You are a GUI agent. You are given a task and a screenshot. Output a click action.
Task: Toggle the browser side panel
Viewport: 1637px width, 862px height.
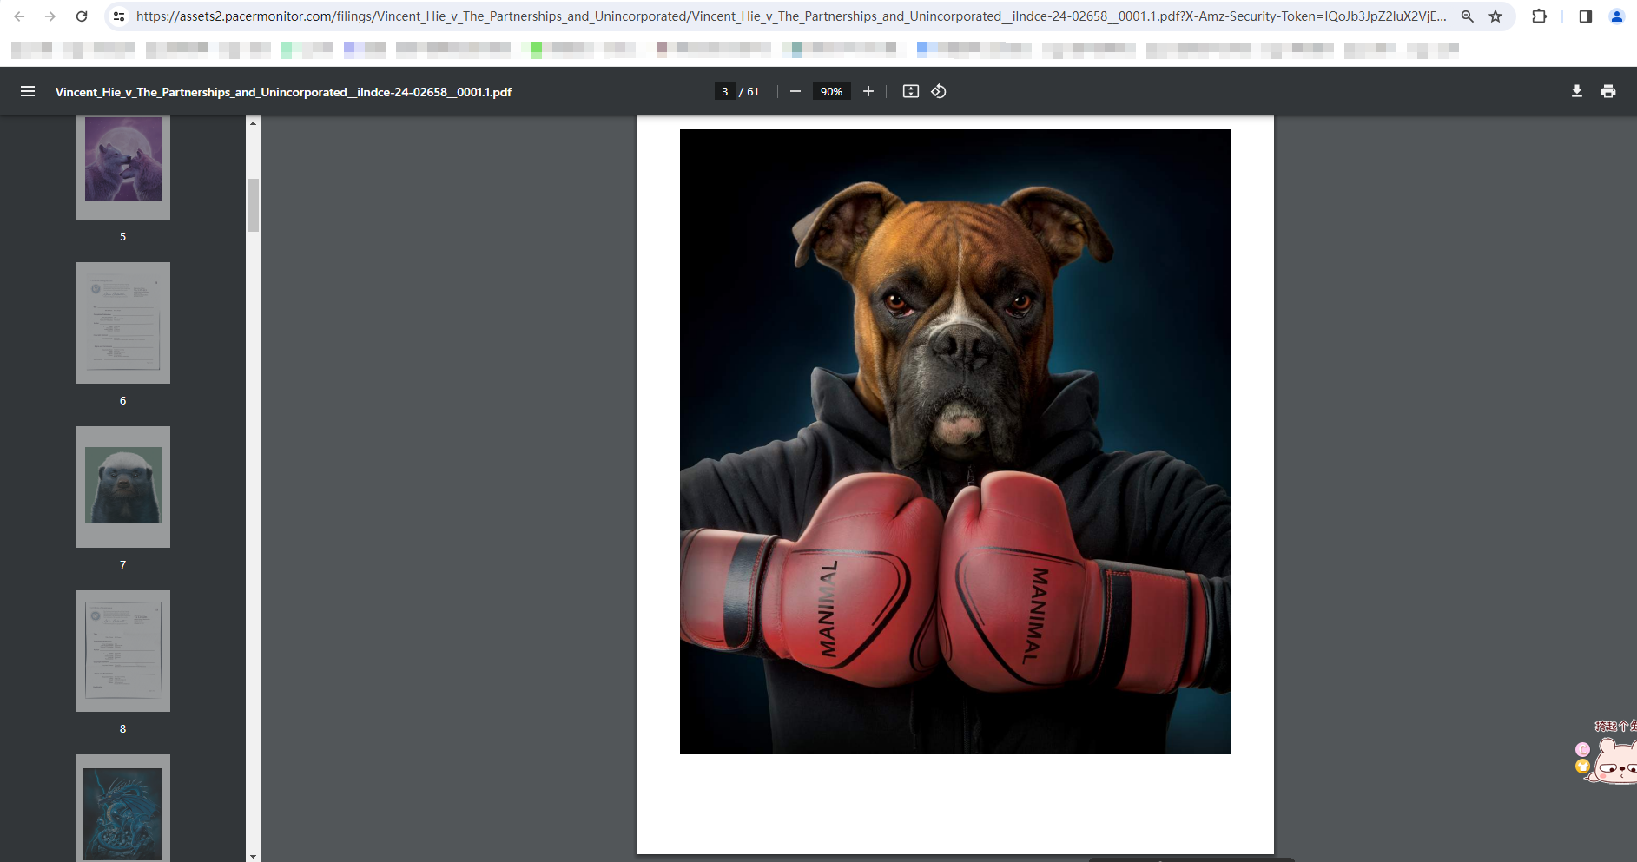coord(1585,16)
